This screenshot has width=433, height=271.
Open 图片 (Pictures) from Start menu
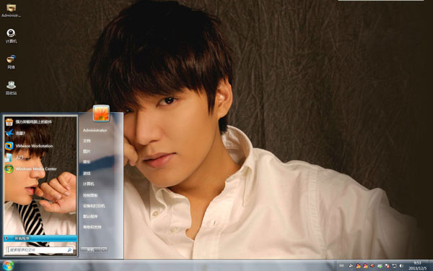[87, 152]
